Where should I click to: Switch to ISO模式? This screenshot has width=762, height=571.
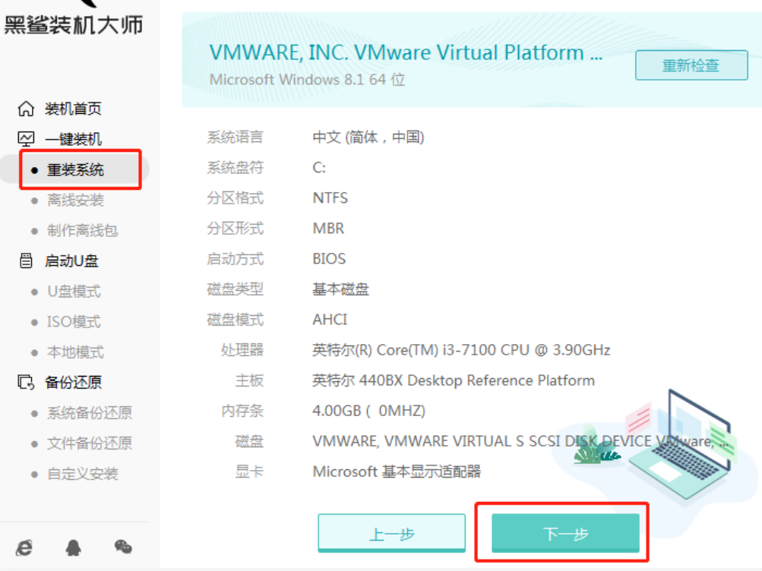pyautogui.click(x=74, y=322)
